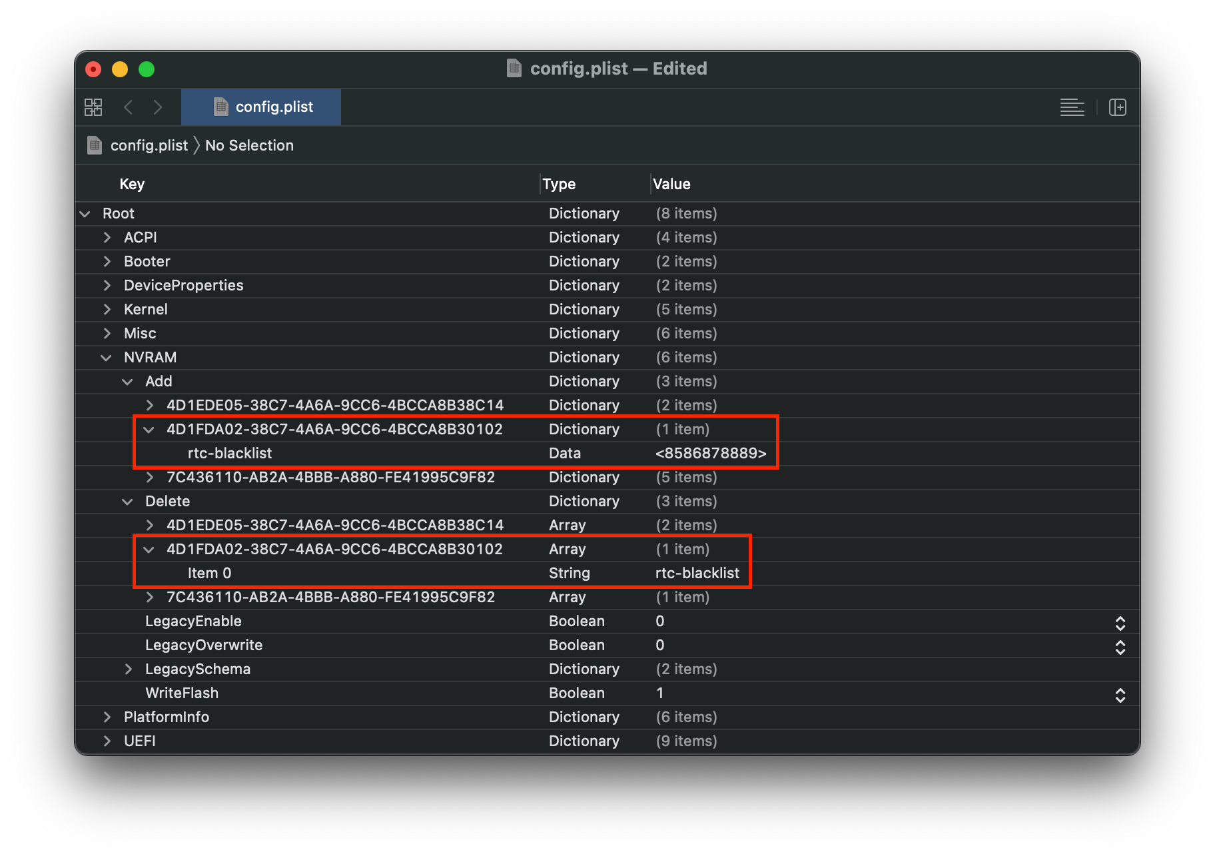Click the title bar document icon
This screenshot has width=1215, height=854.
[x=514, y=69]
